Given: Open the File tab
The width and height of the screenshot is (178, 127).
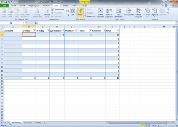Looking at the screenshot, I should tap(4, 5).
